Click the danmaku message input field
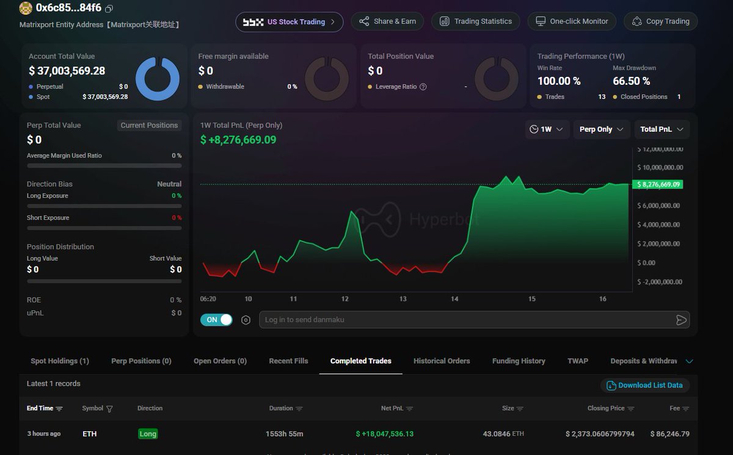This screenshot has width=733, height=455. pos(464,320)
